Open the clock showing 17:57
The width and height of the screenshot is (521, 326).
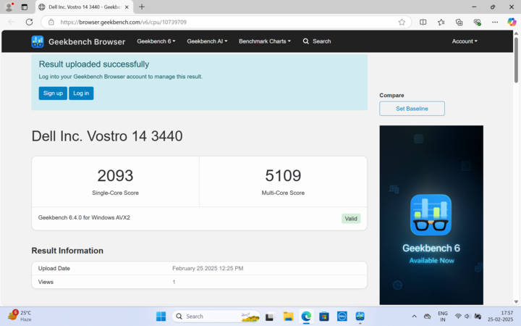click(x=501, y=316)
